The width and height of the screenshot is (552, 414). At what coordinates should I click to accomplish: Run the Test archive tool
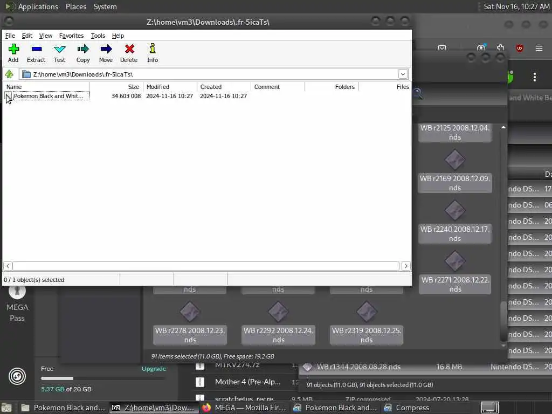[x=59, y=53]
